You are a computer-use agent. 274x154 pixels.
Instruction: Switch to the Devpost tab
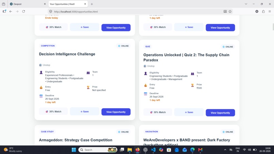28,4
